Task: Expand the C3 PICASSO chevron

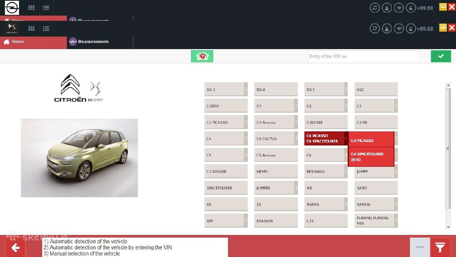Action: (x=246, y=122)
